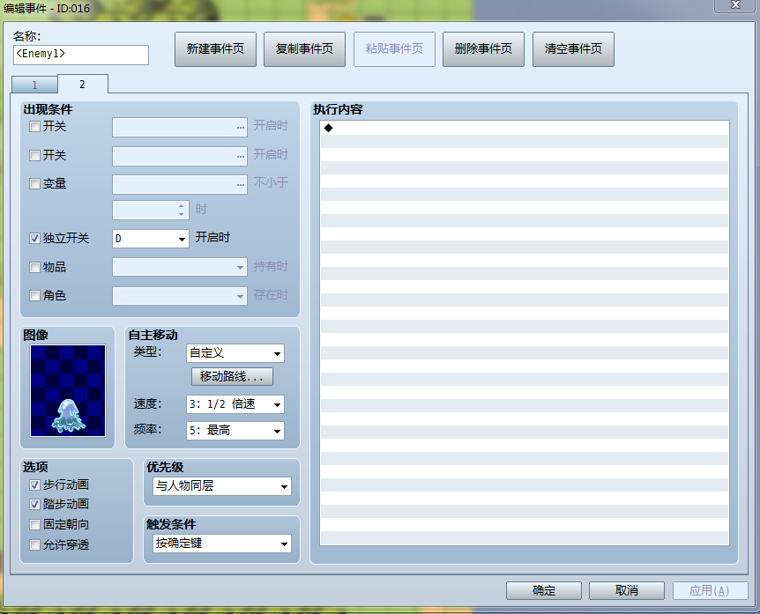The image size is (760, 614).
Task: Click the 复制事件页 button
Action: pos(304,49)
